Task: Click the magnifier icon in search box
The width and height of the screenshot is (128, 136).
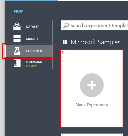Action: 66,26
